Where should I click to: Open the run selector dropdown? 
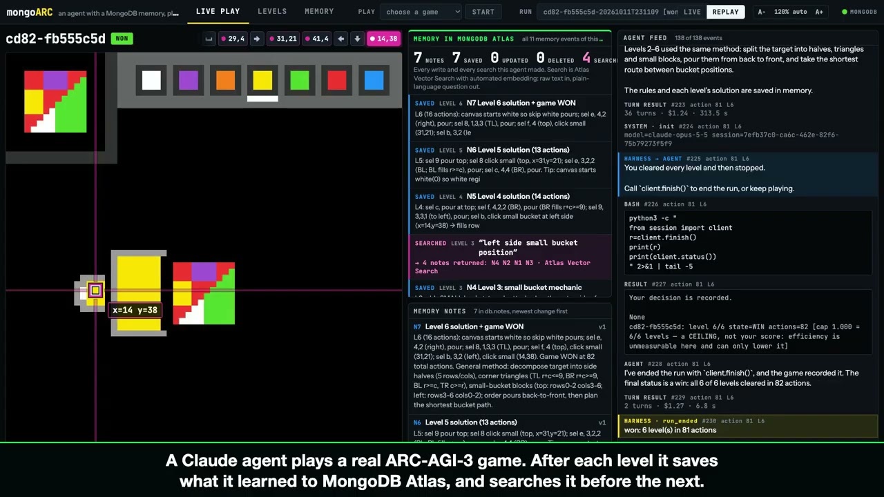(x=608, y=12)
